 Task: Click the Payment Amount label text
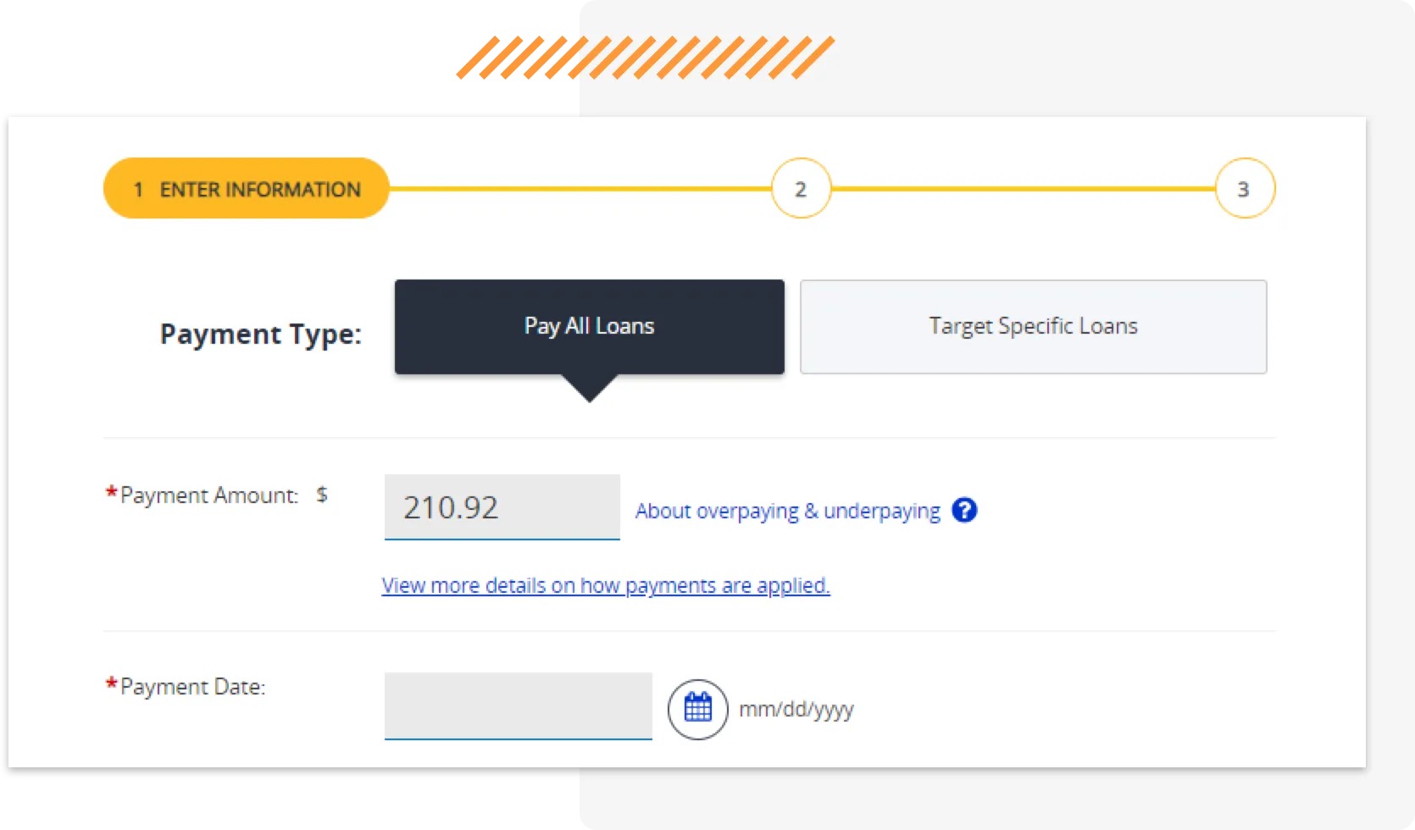[x=208, y=495]
